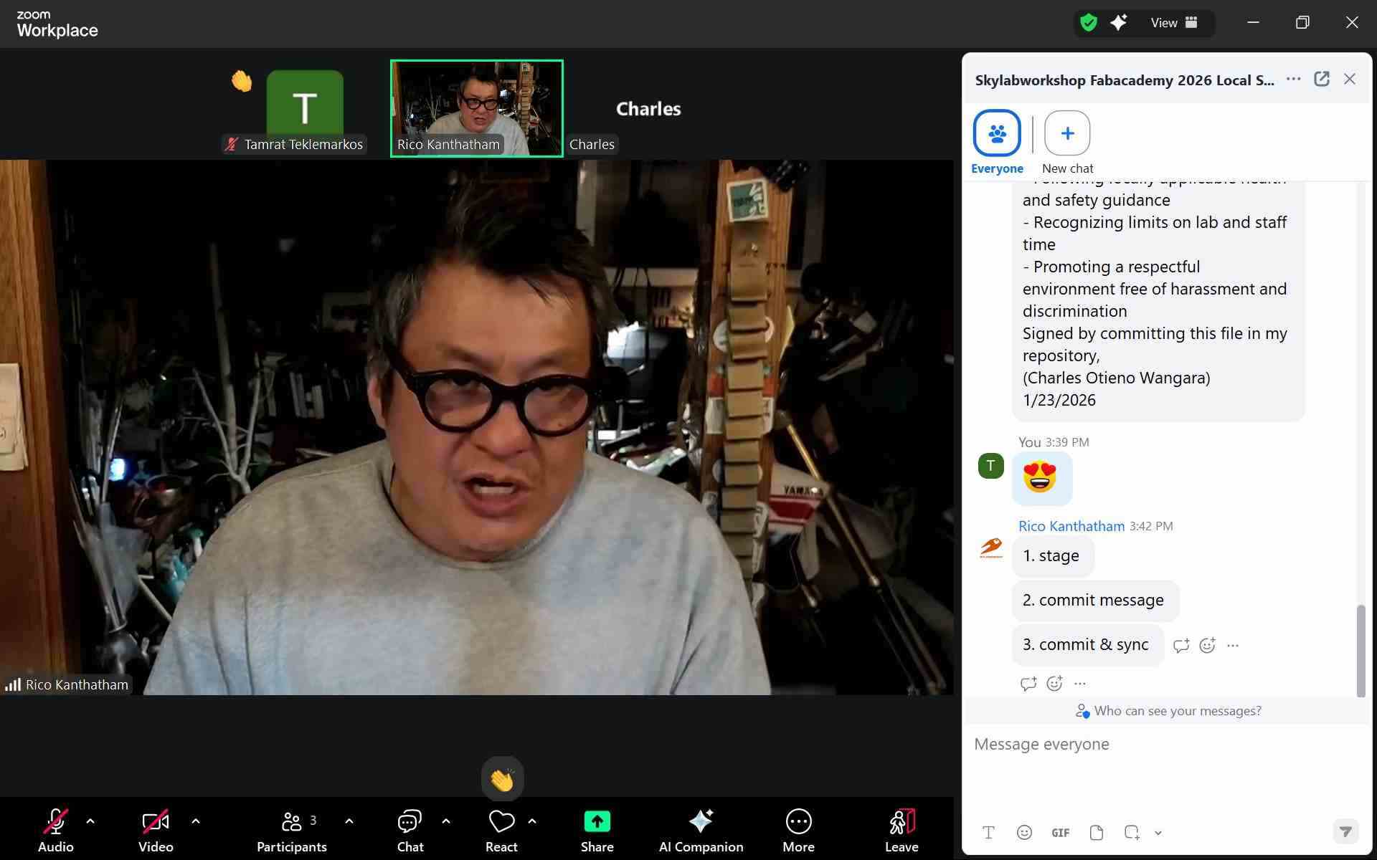Open "Who can see your messages?" link

coord(1177,711)
